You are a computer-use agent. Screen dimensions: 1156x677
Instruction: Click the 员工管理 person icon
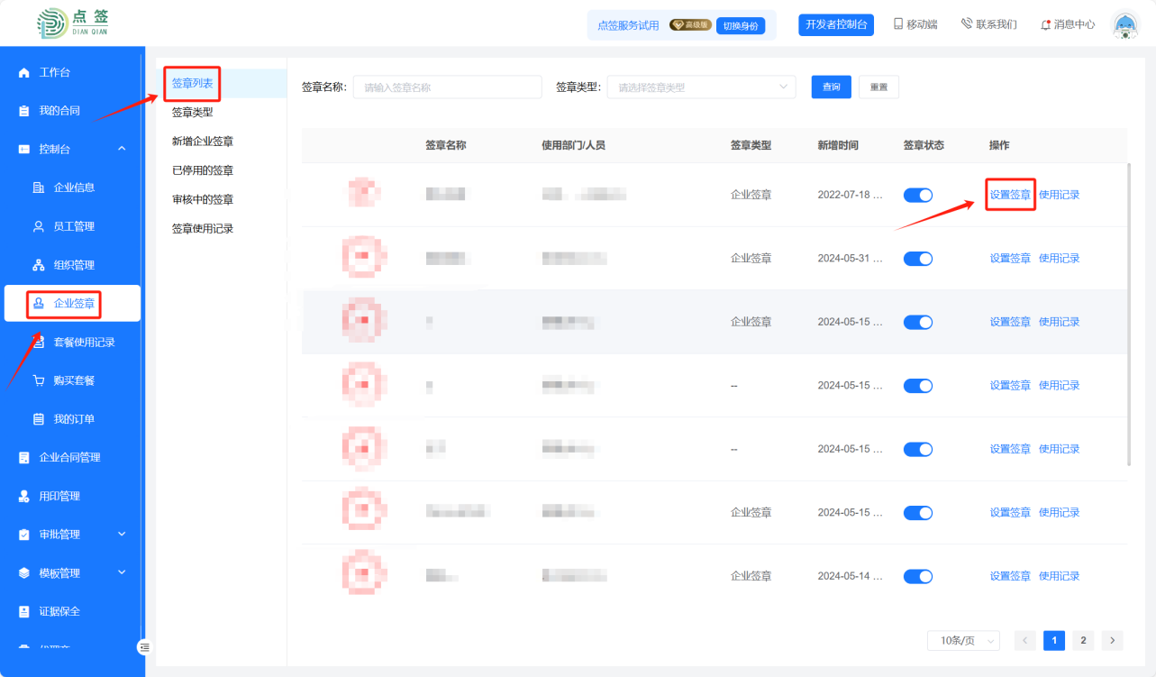39,226
